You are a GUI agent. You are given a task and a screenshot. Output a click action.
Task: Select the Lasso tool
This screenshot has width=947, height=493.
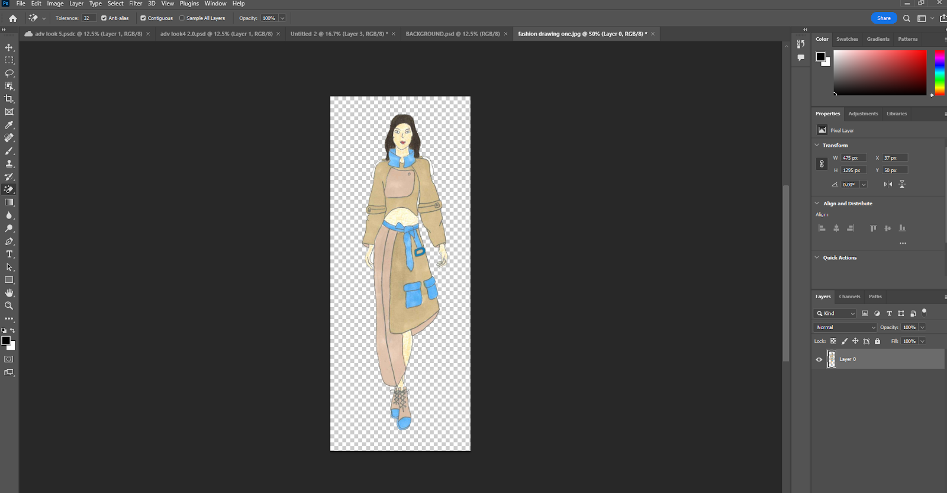pos(9,73)
